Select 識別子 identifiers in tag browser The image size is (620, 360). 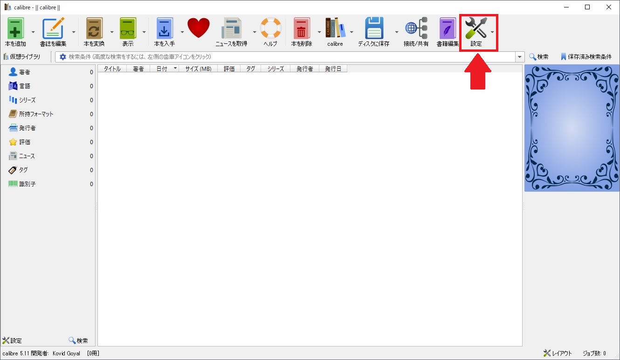click(48, 184)
